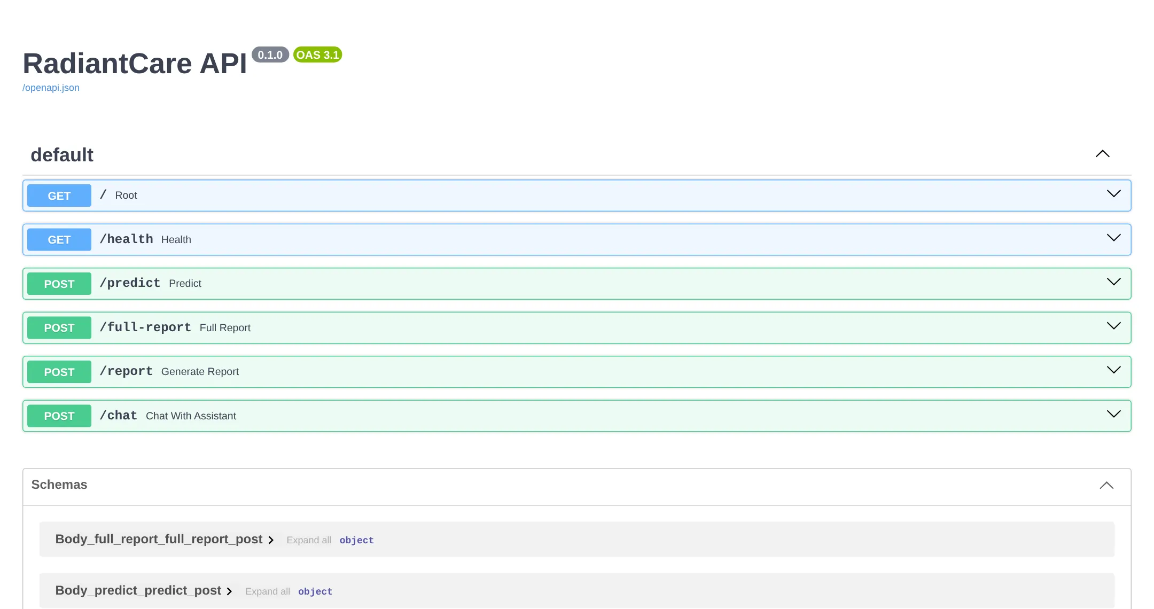Screen dimensions: 1154x609
Task: Click the Root endpoint description
Action: [126, 195]
